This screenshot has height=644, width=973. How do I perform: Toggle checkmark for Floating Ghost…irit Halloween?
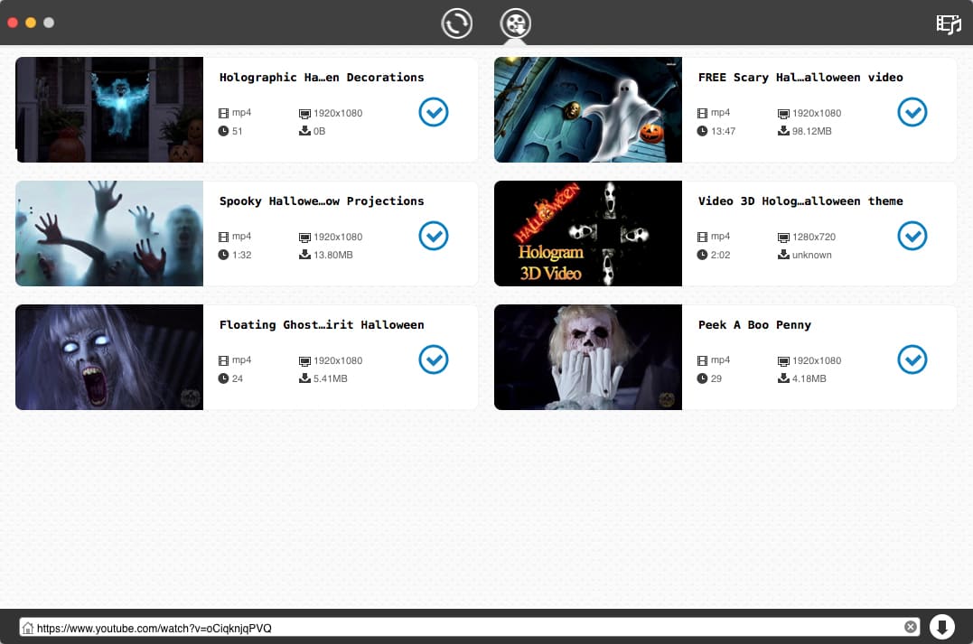click(433, 359)
